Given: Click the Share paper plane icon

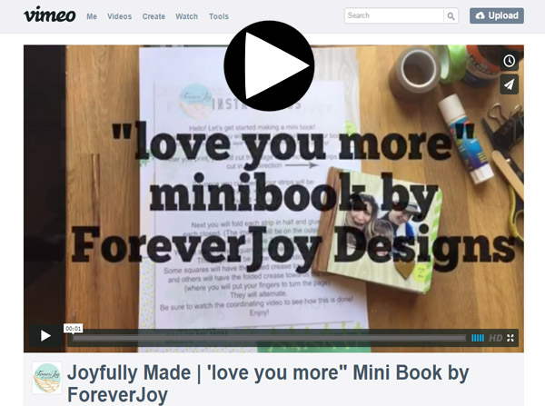Looking at the screenshot, I should (510, 84).
